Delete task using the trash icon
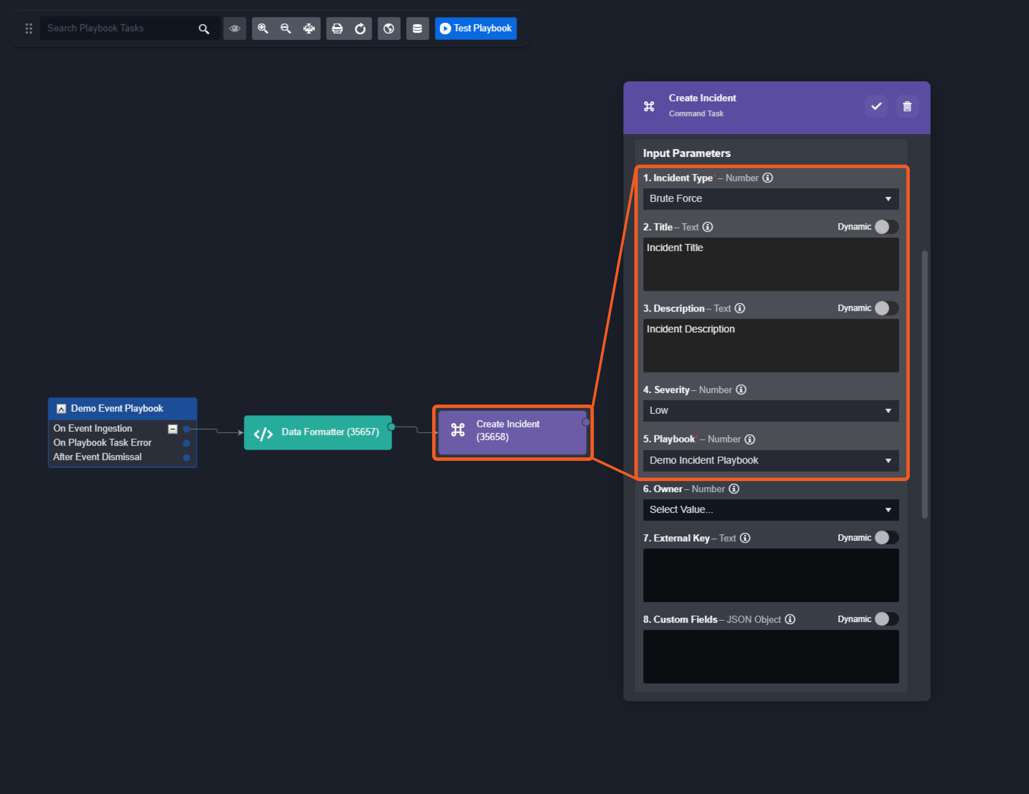The width and height of the screenshot is (1029, 794). tap(906, 106)
